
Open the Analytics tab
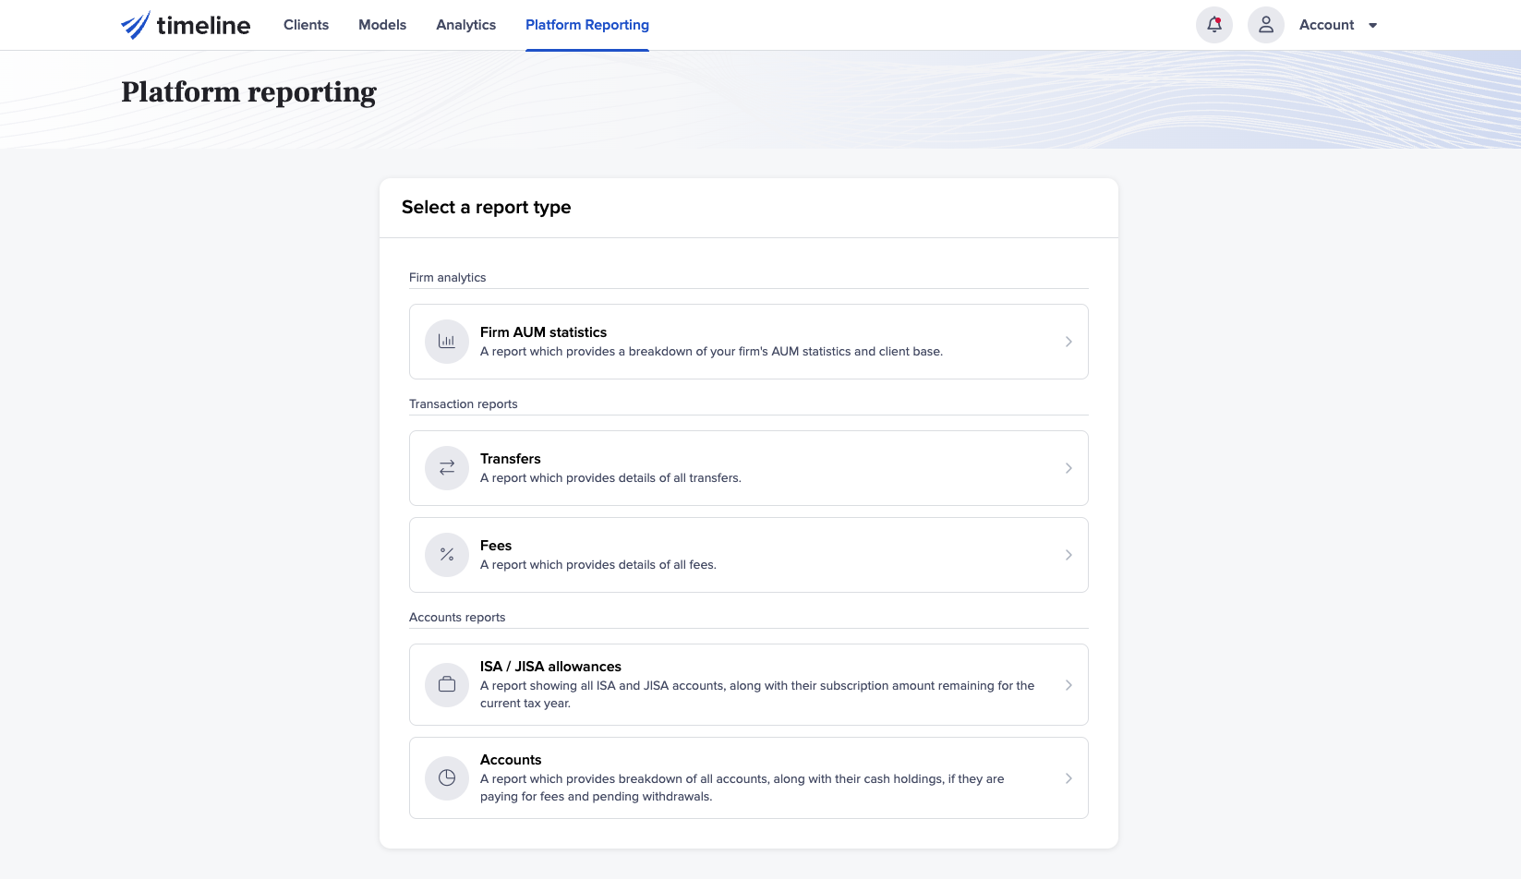point(465,25)
